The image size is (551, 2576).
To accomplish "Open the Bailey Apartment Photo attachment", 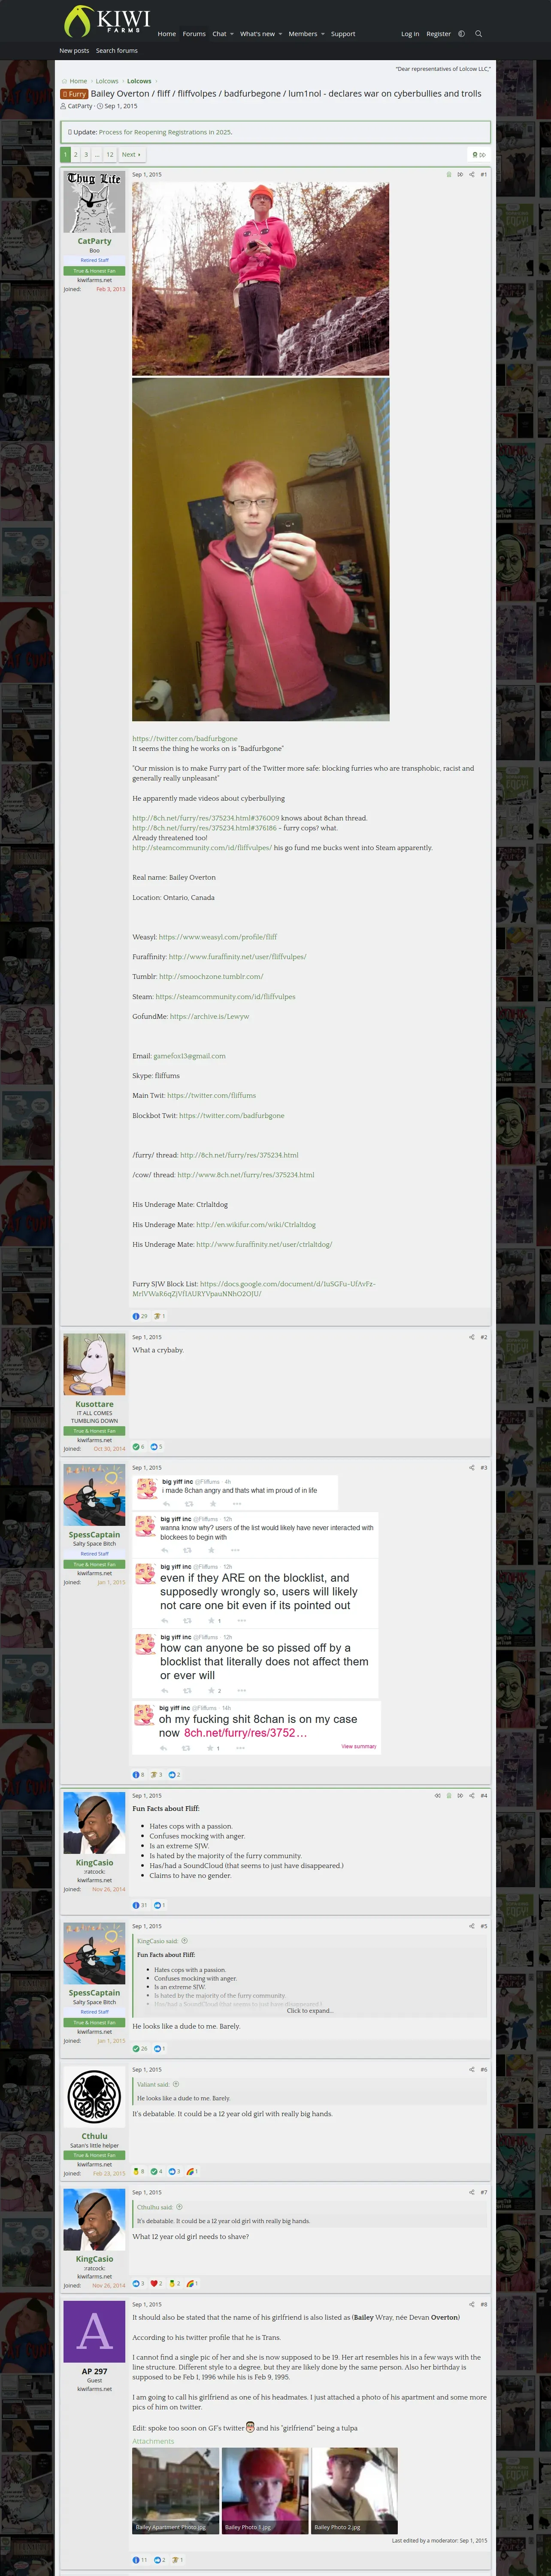I will coord(175,2490).
